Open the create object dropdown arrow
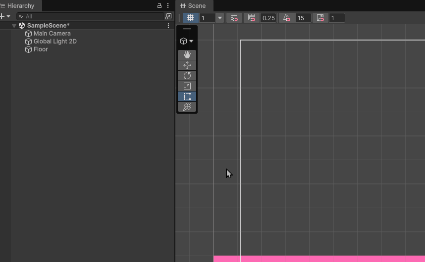The image size is (425, 262). point(8,16)
